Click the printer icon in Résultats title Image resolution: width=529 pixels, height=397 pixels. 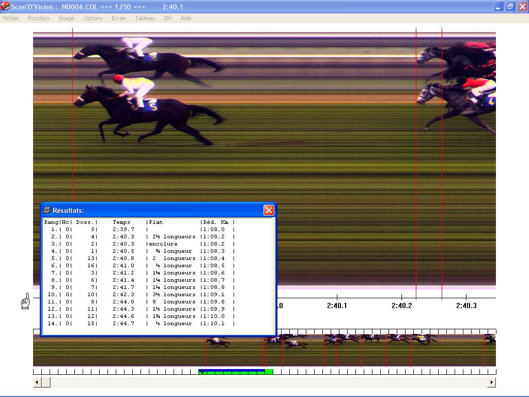click(x=47, y=210)
